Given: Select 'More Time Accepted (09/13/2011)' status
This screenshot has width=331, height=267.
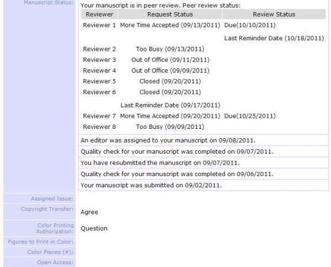Looking at the screenshot, I should (170, 25).
